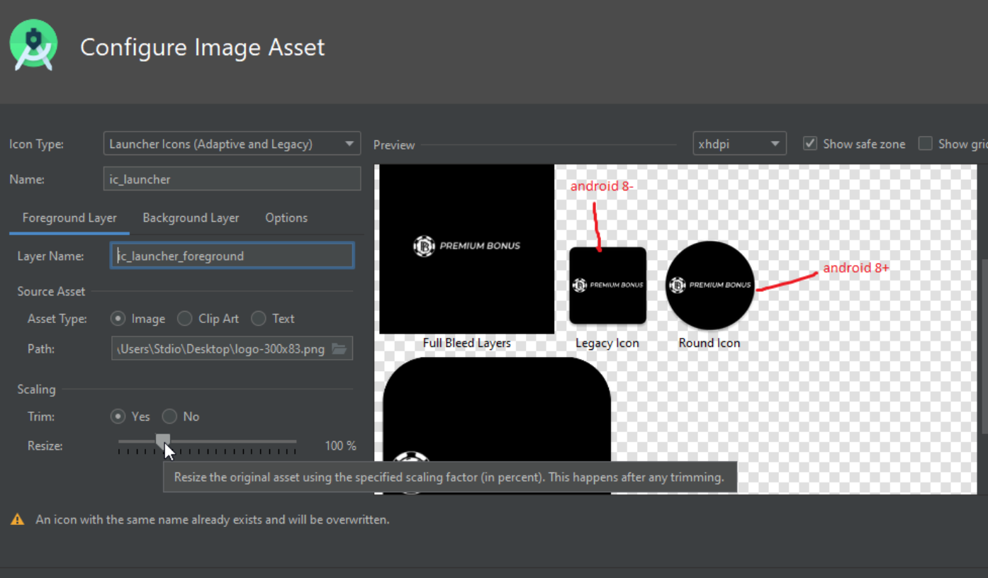Select Image asset type radio button
988x578 pixels.
point(118,319)
